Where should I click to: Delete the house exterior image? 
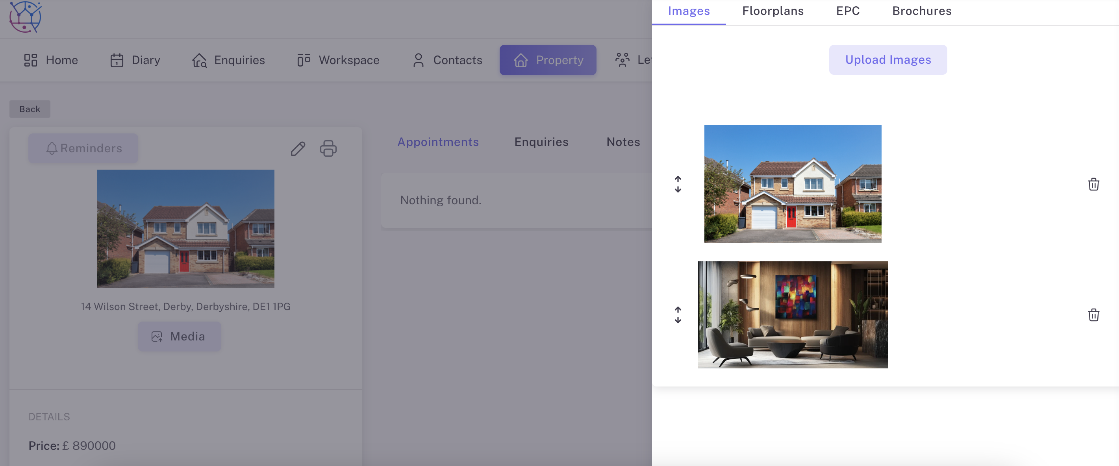pyautogui.click(x=1093, y=184)
